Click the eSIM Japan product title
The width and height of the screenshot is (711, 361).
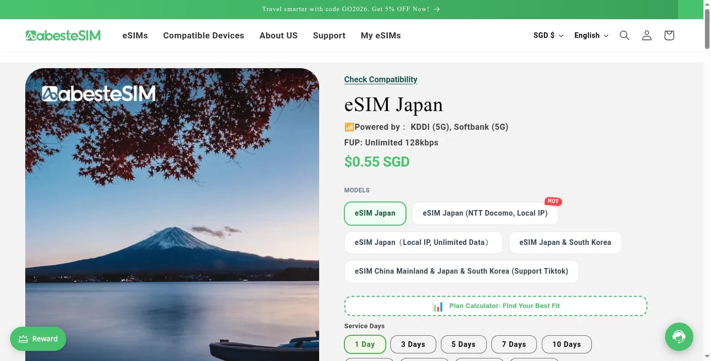click(x=394, y=105)
